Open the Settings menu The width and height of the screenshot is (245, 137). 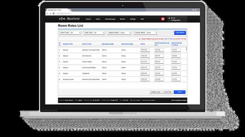pyautogui.click(x=133, y=19)
